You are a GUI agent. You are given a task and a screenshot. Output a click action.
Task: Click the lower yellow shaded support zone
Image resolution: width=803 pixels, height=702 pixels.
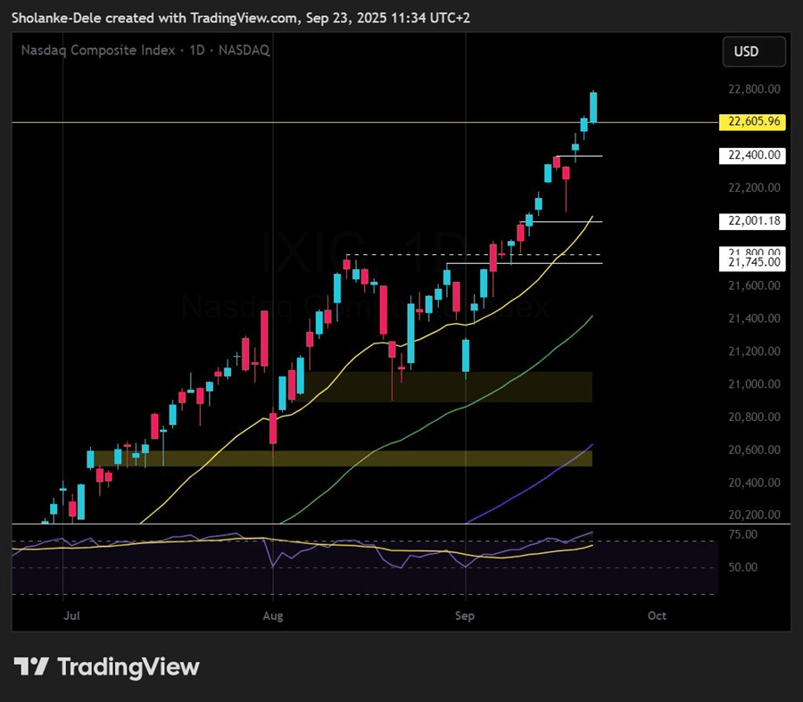click(342, 458)
